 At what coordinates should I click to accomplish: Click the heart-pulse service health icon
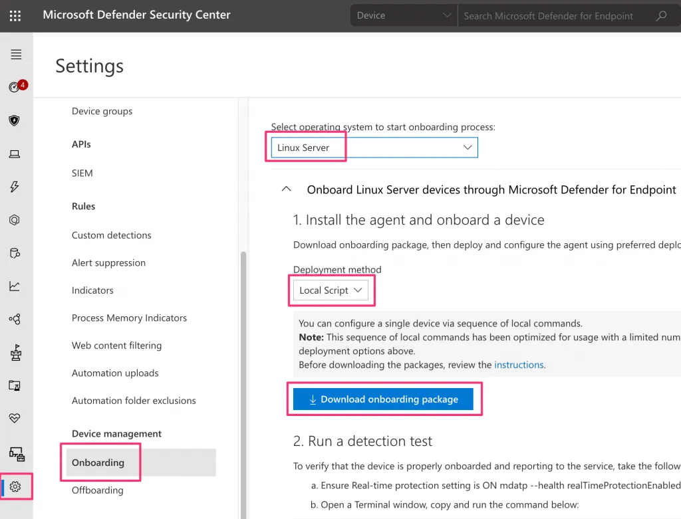click(15, 419)
